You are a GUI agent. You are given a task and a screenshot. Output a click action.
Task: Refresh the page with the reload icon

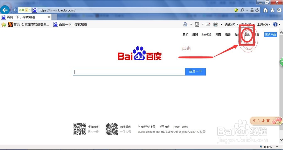pos(257,10)
